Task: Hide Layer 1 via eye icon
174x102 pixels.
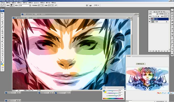Action: 150,19
